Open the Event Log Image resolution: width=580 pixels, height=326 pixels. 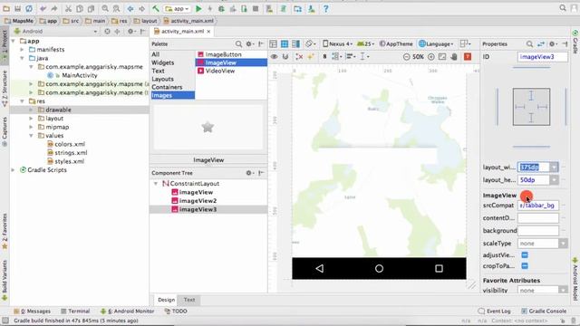click(x=494, y=312)
